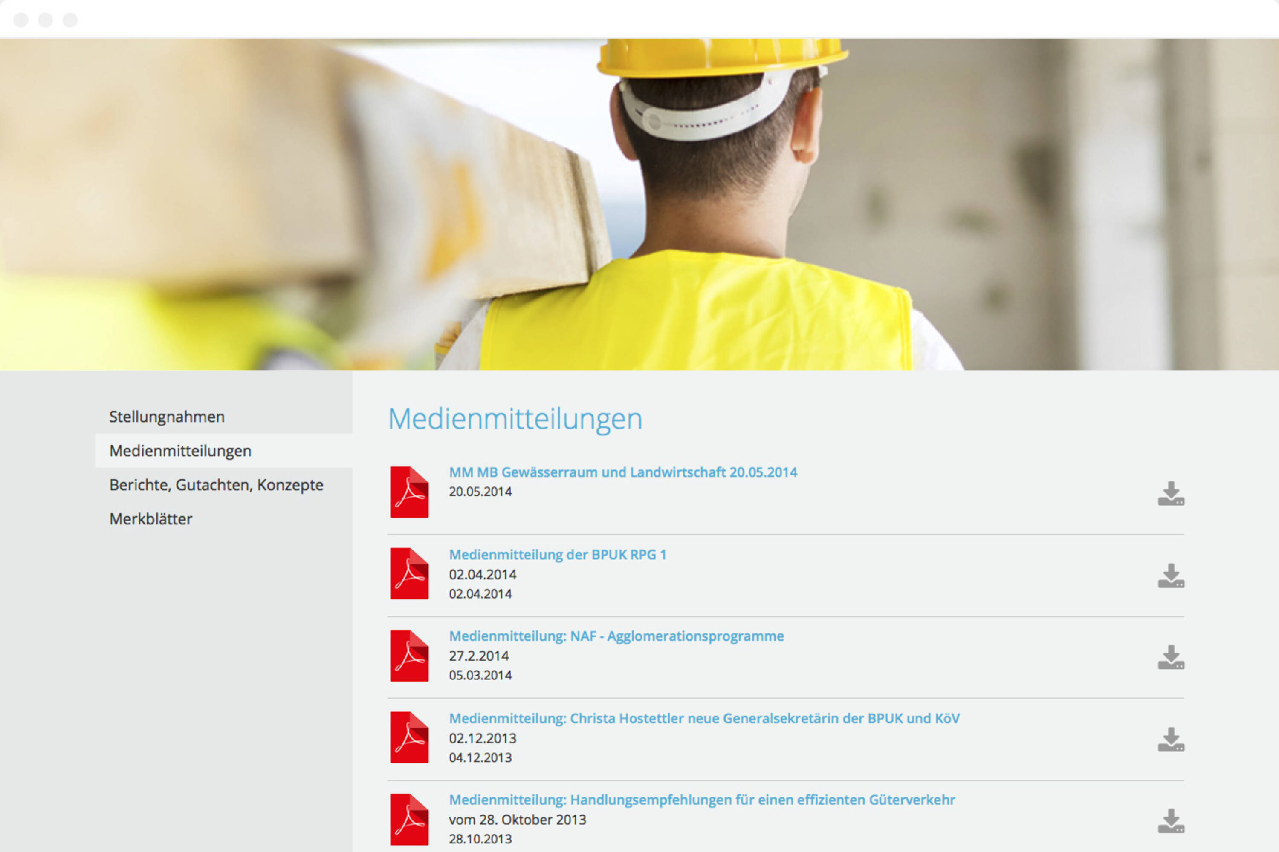Select Medienmitteilungen sidebar item

tap(180, 451)
